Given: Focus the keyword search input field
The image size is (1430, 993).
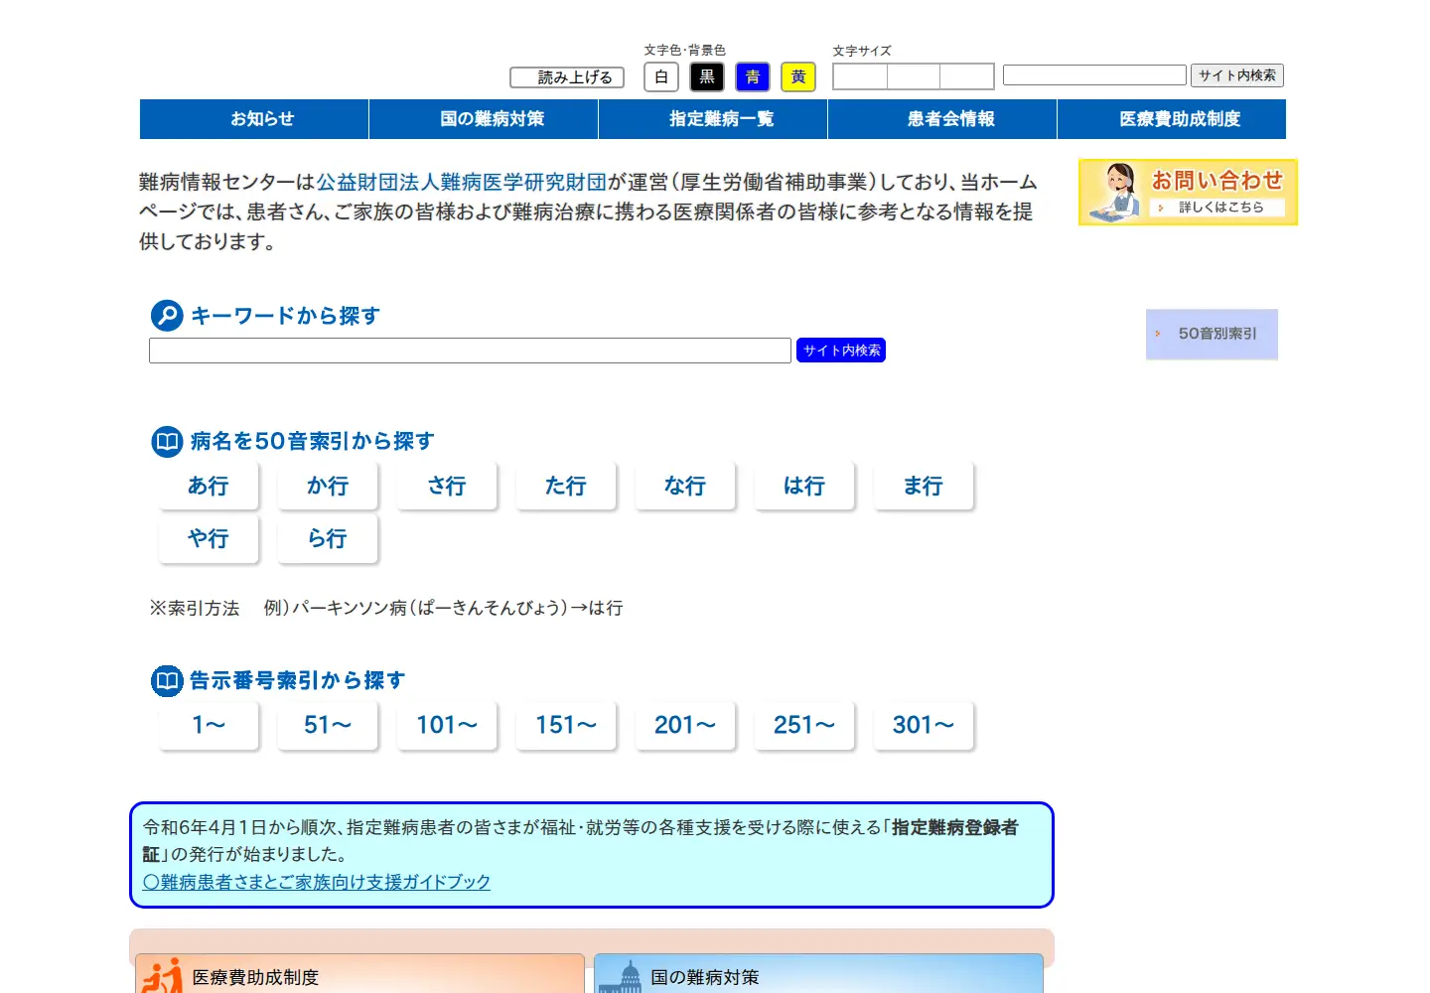Looking at the screenshot, I should pyautogui.click(x=470, y=351).
